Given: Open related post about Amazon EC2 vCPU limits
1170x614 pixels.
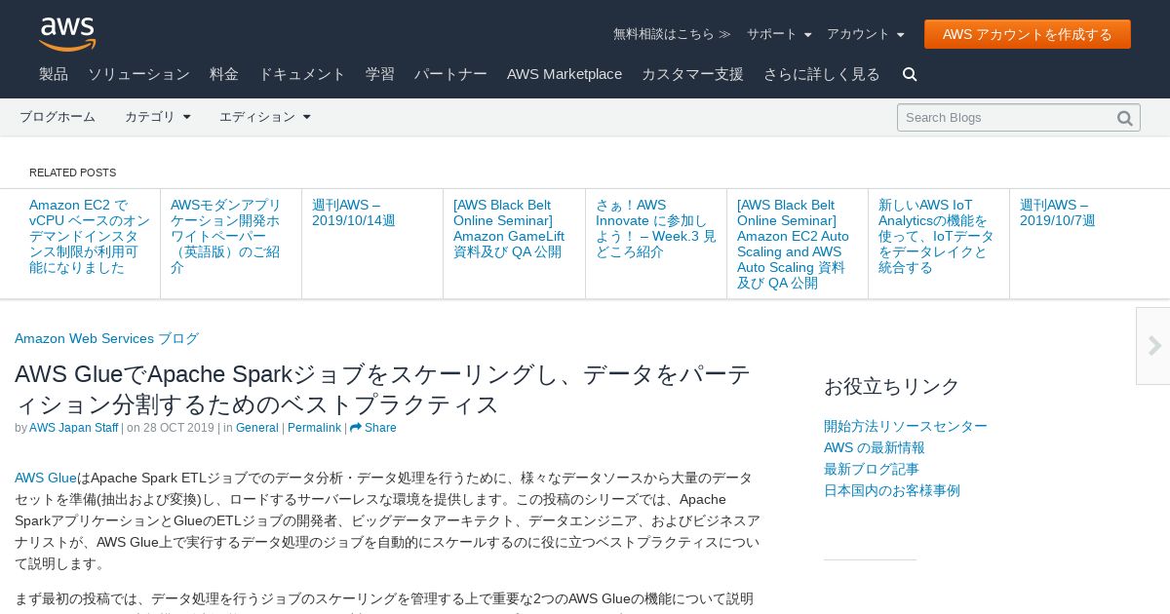Looking at the screenshot, I should pyautogui.click(x=90, y=236).
